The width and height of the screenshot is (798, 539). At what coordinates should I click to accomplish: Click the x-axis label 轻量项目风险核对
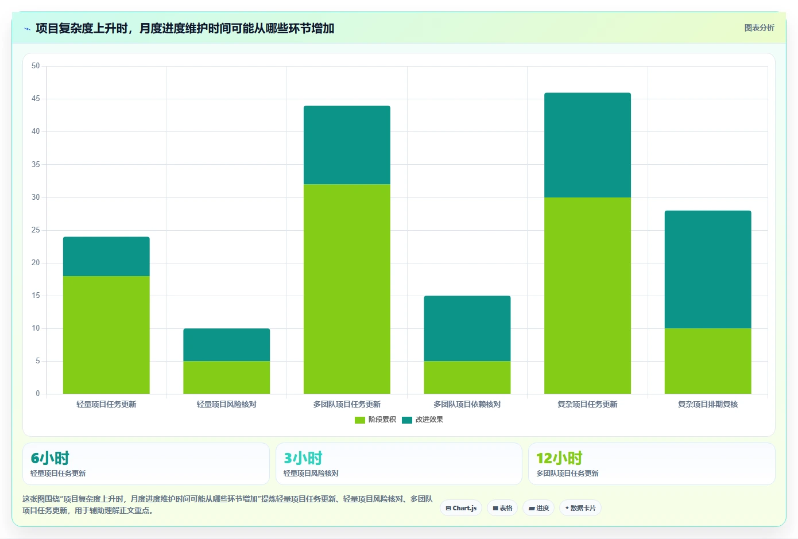tap(227, 404)
